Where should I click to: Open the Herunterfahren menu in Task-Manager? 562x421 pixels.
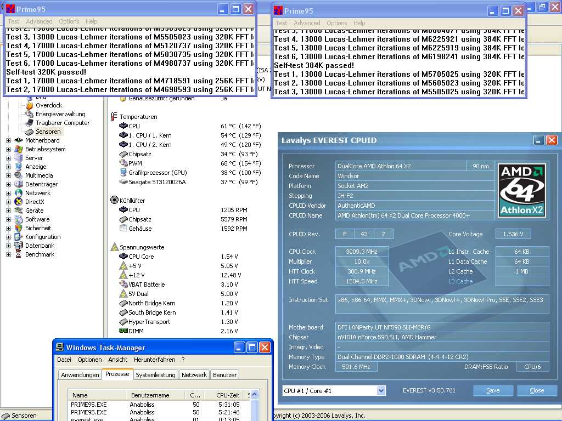tap(154, 360)
